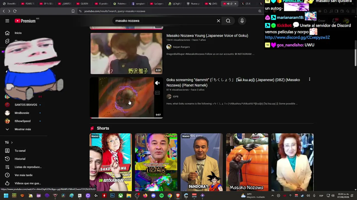
Task: Switch the ESP input language
Action: click(x=321, y=196)
